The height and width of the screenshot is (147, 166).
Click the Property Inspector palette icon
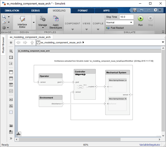pos(11,132)
